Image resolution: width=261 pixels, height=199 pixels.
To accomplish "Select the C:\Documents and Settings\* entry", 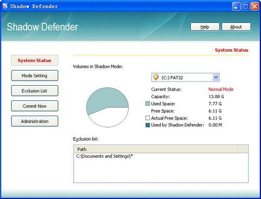I will 104,156.
